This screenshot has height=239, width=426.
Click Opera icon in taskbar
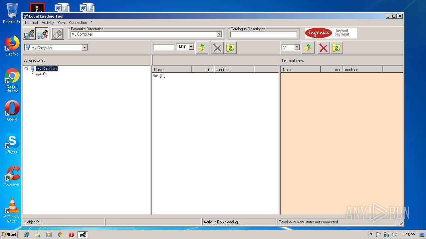71,235
